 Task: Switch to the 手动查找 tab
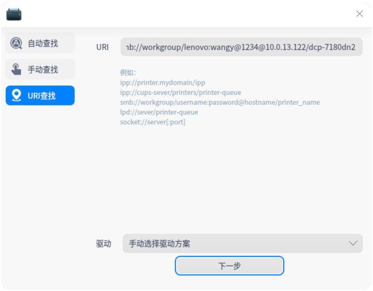(40, 69)
